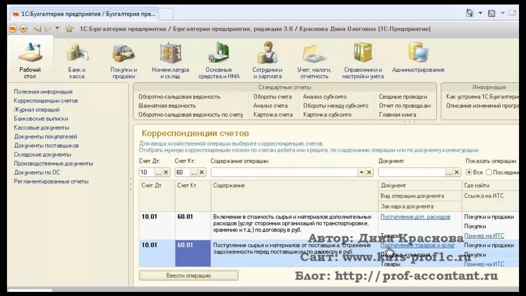This screenshot has height=296, width=526.
Task: Open the Сводные проводки report
Action: 403,97
